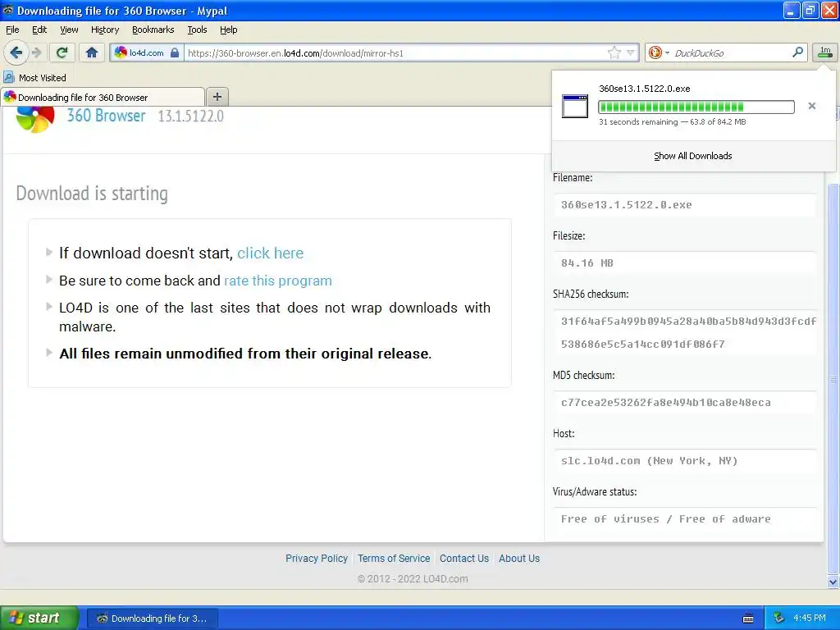Viewport: 840px width, 630px height.
Task: Click the address bar URL field
Action: click(x=395, y=52)
